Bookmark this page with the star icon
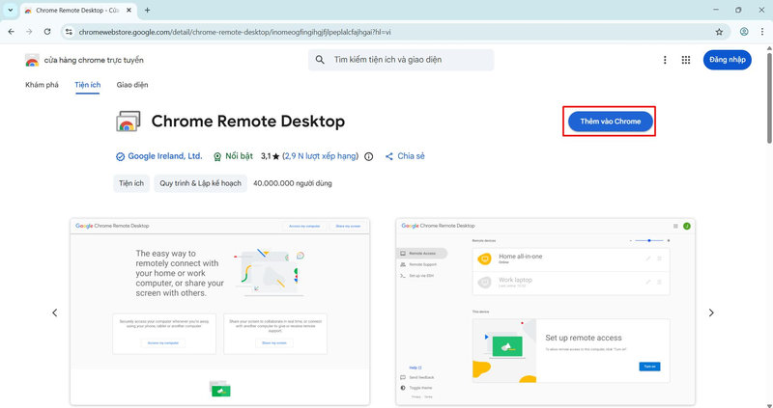Screen dimensions: 773x408 719,32
